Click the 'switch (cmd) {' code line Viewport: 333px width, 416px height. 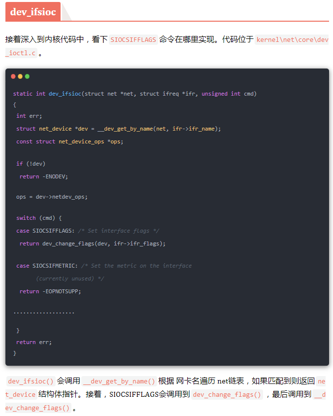[39, 218]
